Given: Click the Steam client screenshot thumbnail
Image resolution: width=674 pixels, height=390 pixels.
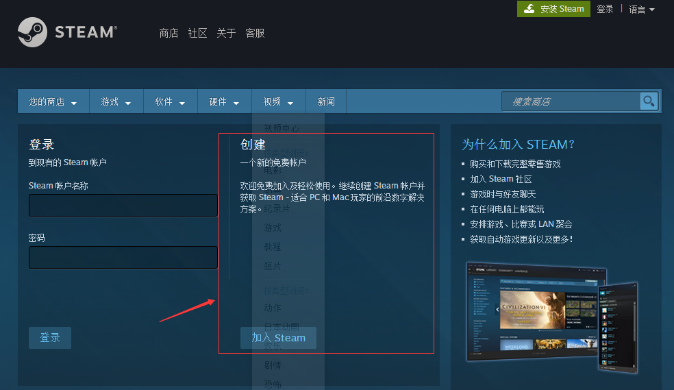Looking at the screenshot, I should pos(552,317).
